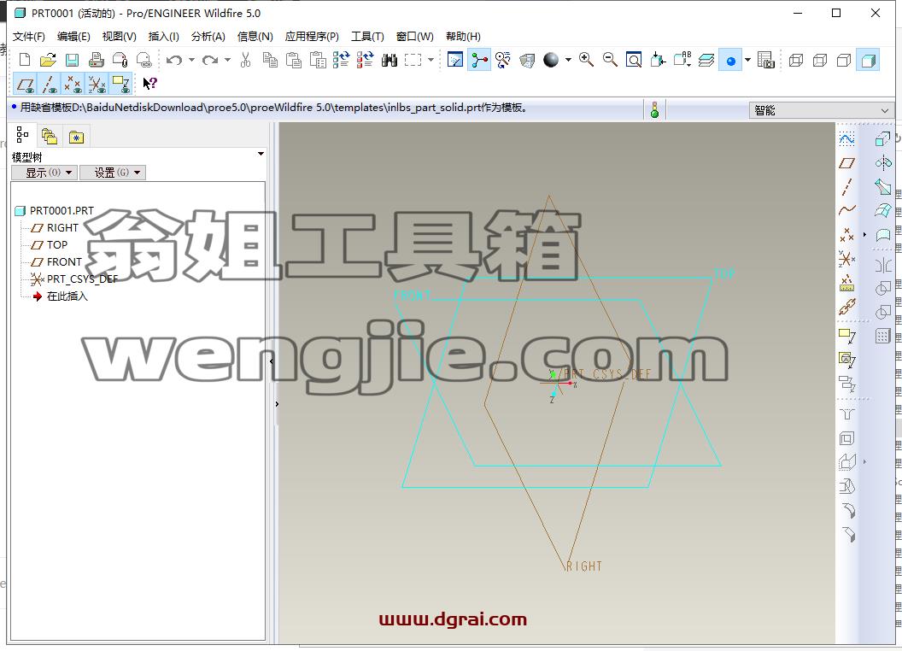
Task: Cut selection with the scissors icon
Action: [246, 60]
